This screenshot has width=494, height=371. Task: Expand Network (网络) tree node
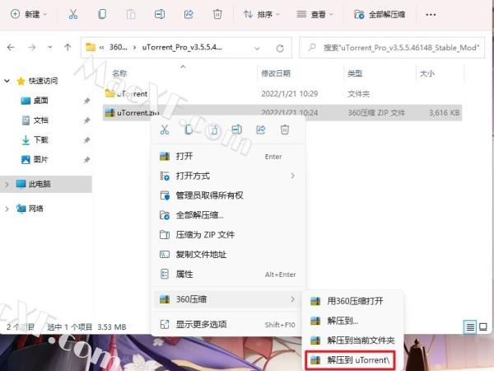pos(7,209)
